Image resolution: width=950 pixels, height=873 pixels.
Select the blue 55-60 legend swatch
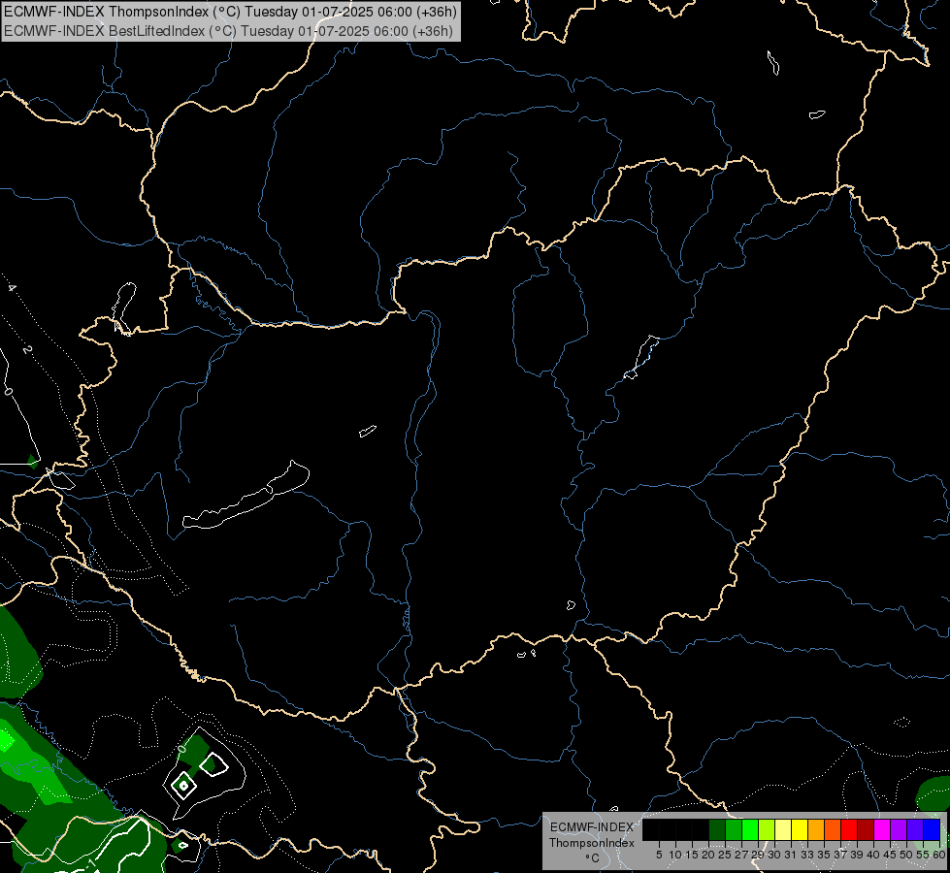pyautogui.click(x=932, y=829)
